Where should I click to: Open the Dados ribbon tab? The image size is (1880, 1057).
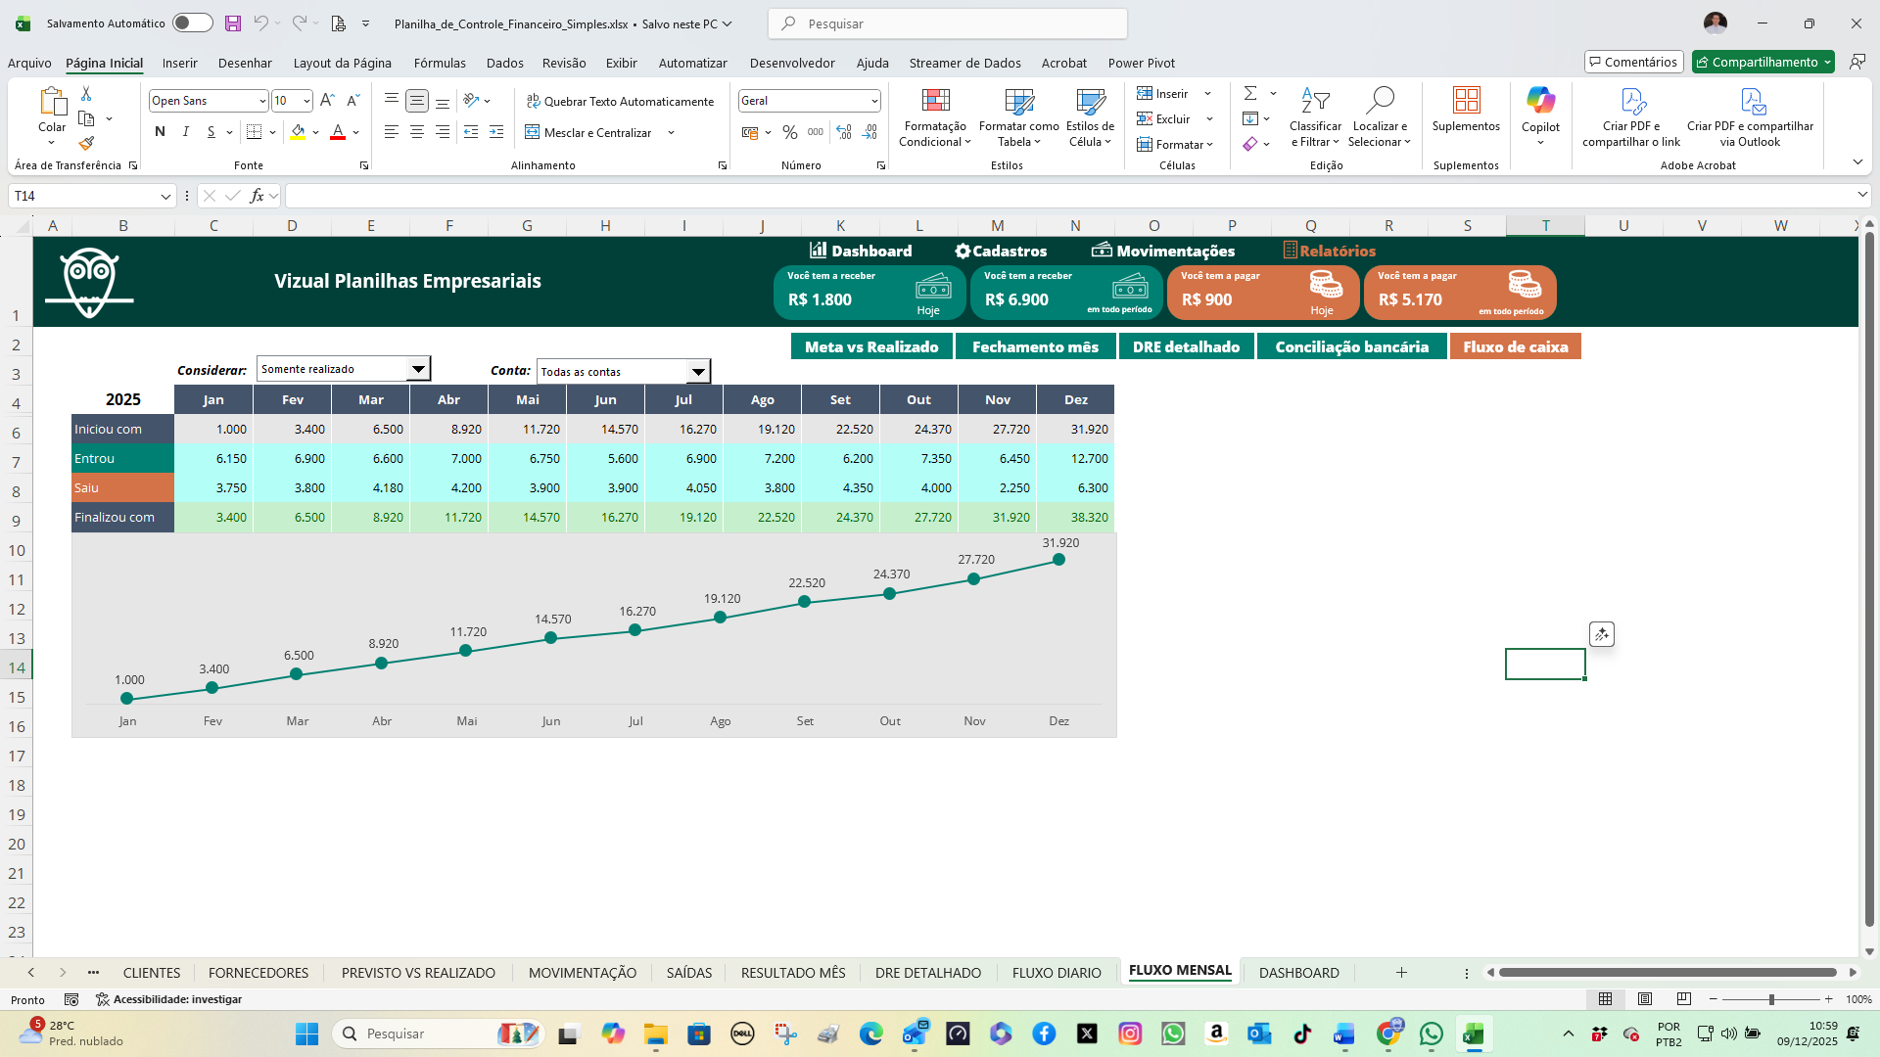(x=504, y=63)
